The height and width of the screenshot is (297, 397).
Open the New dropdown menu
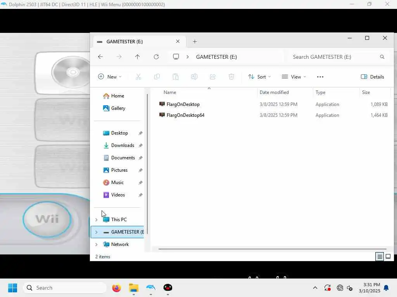[x=110, y=77]
